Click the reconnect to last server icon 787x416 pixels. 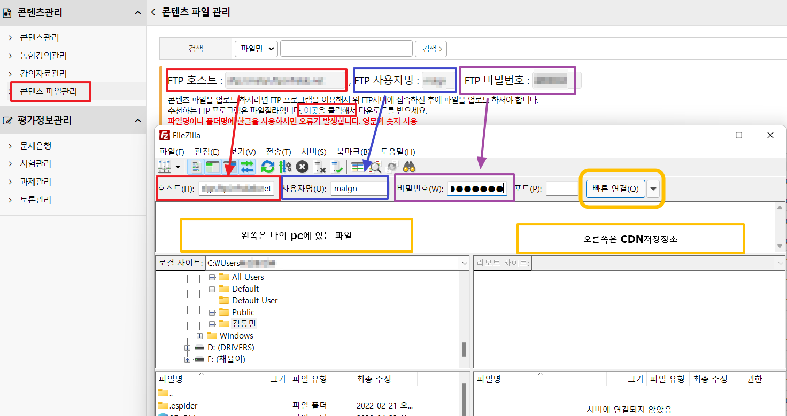337,167
